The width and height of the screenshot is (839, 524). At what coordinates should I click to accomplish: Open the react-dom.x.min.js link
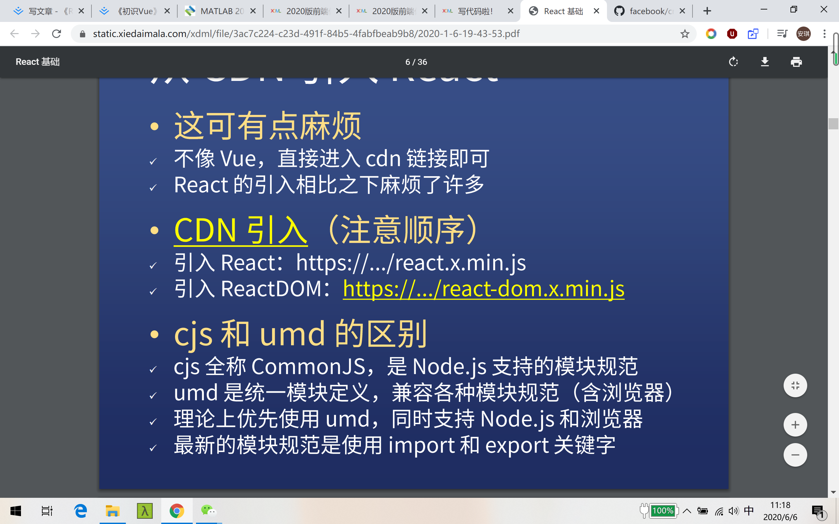pos(483,288)
